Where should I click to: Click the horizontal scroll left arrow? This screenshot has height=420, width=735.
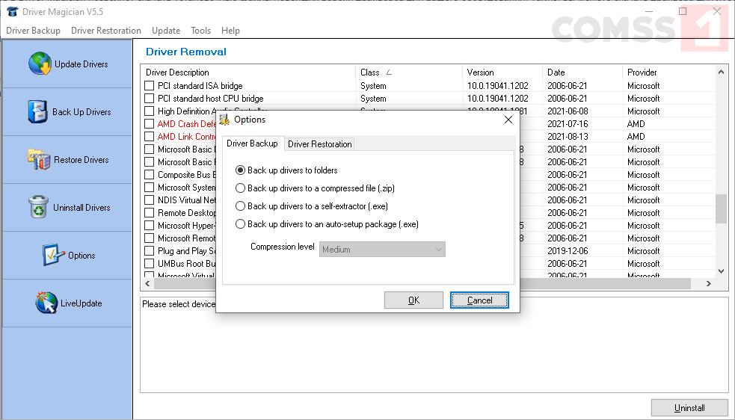(147, 283)
